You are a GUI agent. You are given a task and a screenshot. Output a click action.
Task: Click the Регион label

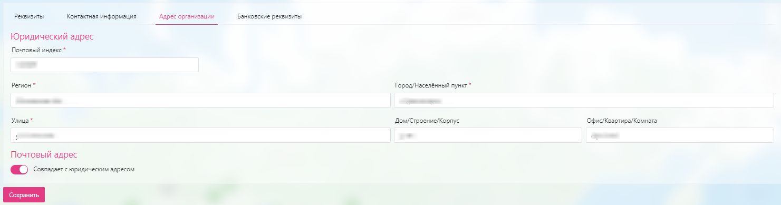tap(21, 85)
